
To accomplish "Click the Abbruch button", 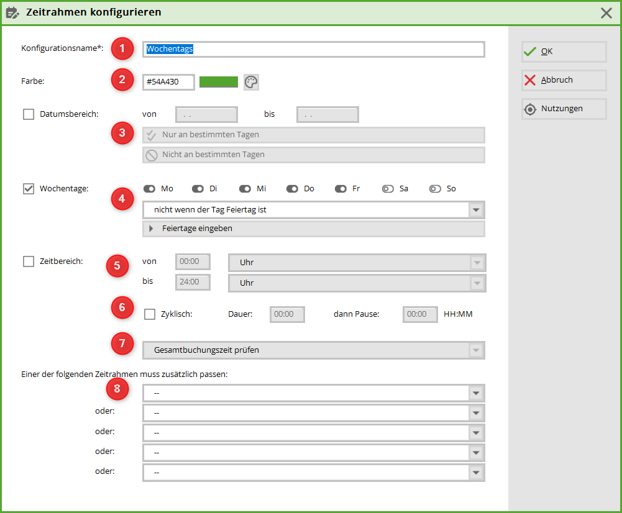I will 564,80.
